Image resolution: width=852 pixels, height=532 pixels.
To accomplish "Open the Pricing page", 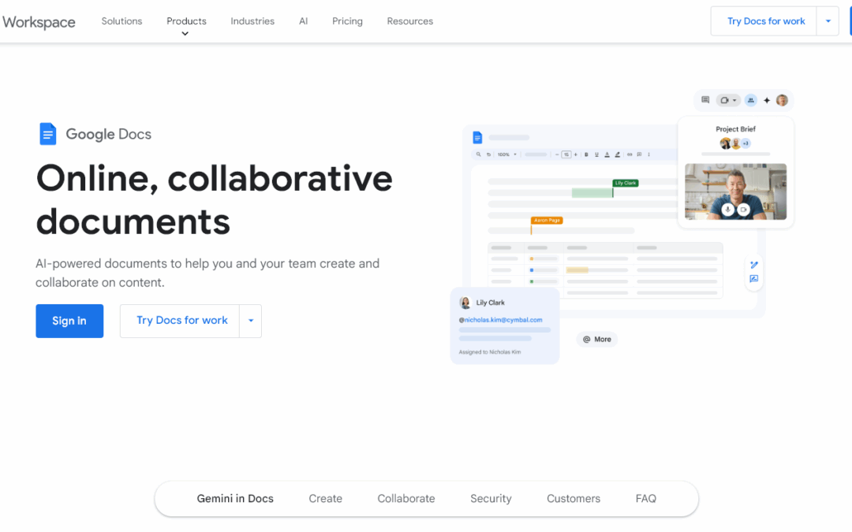I will 347,21.
